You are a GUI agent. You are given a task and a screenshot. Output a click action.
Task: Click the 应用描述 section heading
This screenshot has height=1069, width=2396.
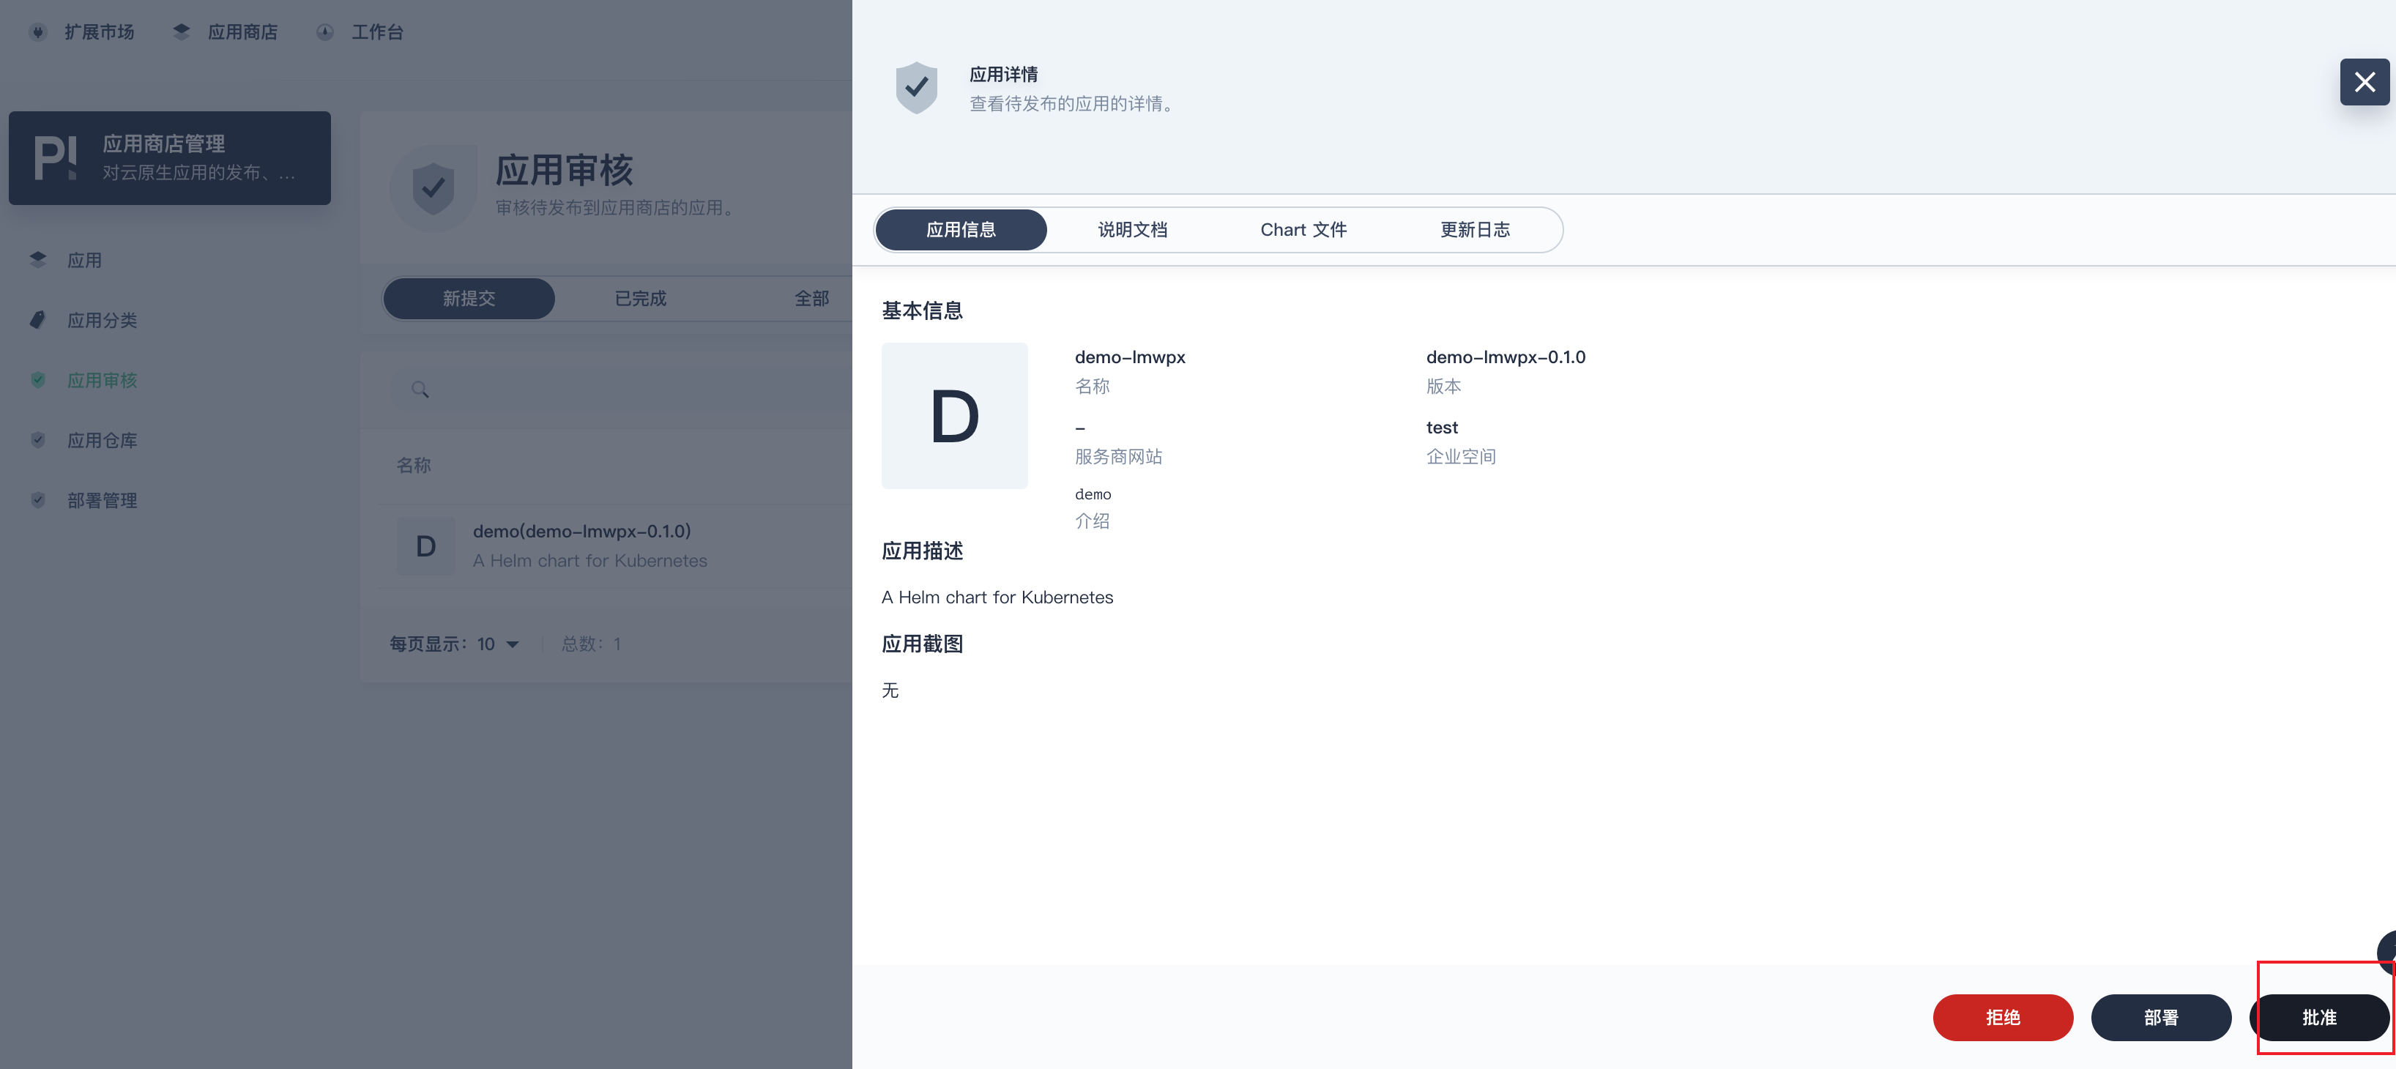click(922, 551)
